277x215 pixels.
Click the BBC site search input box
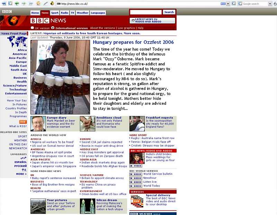146,12
